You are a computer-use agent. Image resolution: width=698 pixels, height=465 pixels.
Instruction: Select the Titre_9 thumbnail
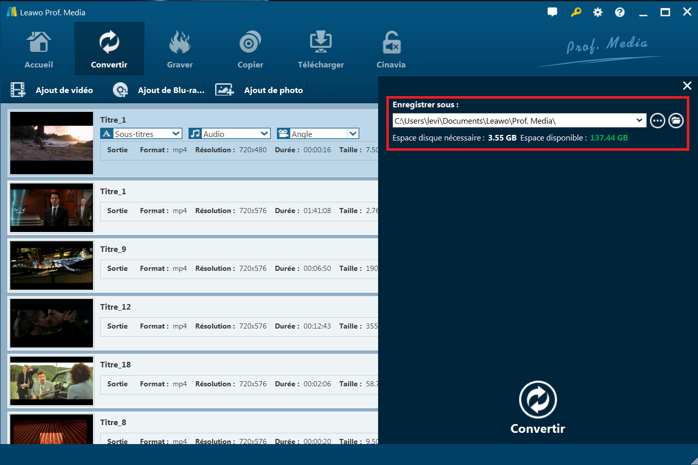point(52,265)
